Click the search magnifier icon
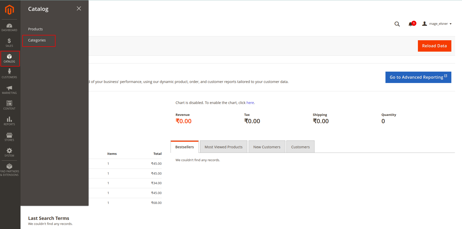This screenshot has width=462, height=229. pyautogui.click(x=397, y=24)
